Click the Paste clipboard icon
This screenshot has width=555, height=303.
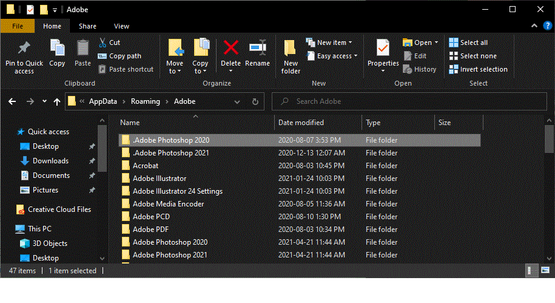[x=82, y=48]
